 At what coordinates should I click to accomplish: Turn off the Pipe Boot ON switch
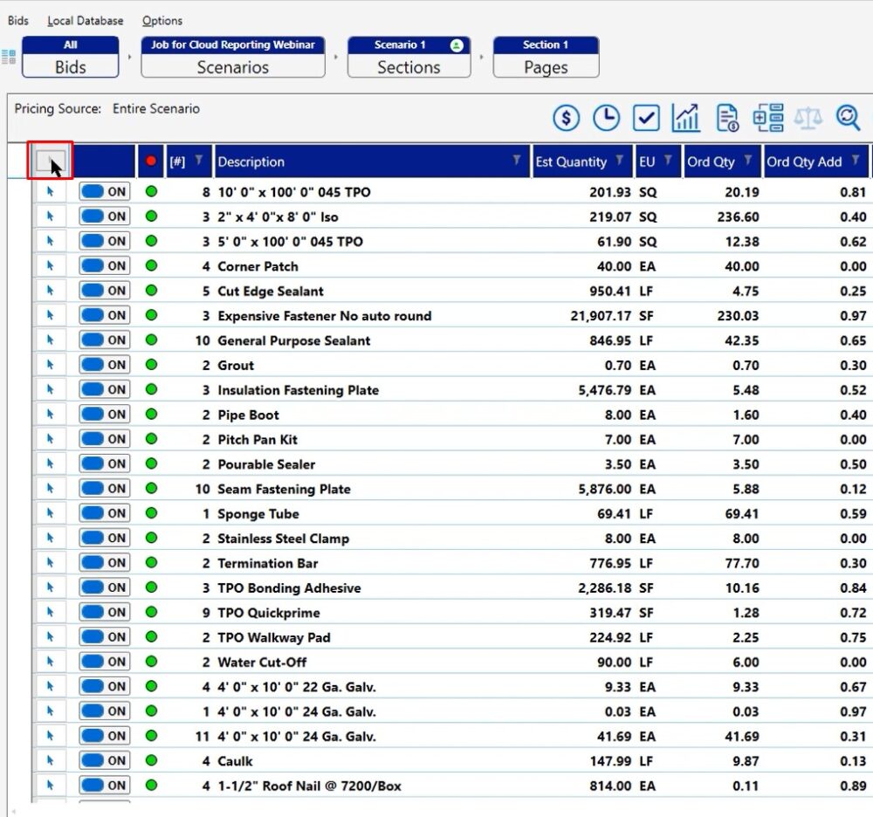click(x=104, y=415)
